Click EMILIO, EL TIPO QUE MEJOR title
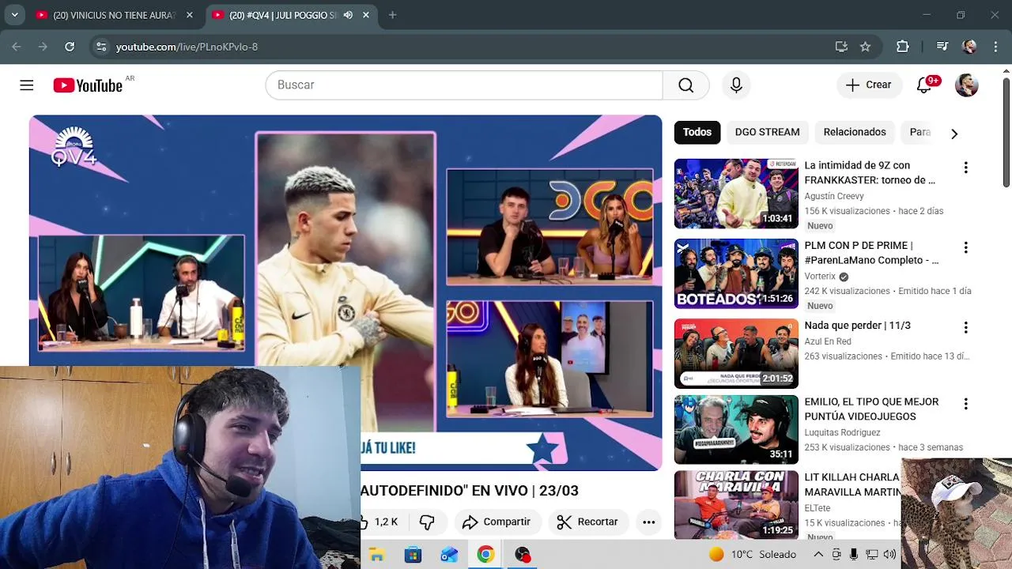The image size is (1012, 569). coord(871,409)
